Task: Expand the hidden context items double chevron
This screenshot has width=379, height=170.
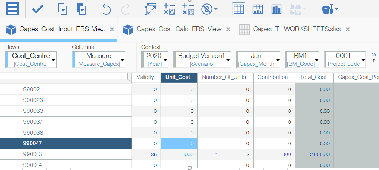Action: coord(373,55)
